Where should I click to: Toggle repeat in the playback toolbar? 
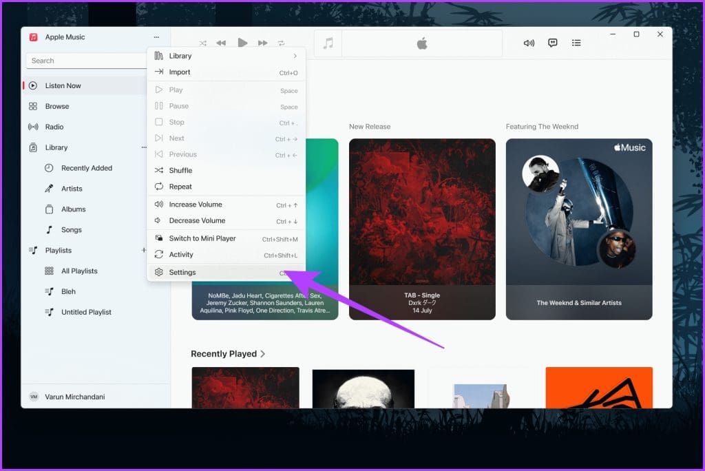[x=281, y=43]
